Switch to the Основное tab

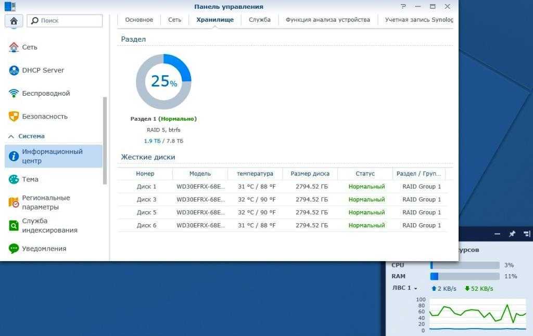click(139, 20)
